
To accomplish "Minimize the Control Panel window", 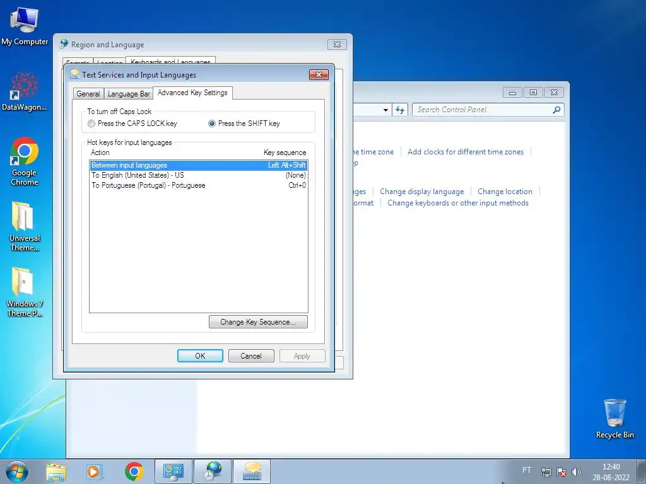I will click(x=512, y=92).
